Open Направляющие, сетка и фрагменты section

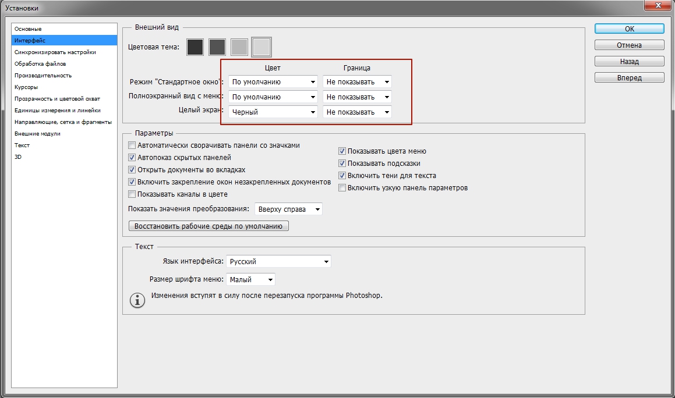[64, 122]
